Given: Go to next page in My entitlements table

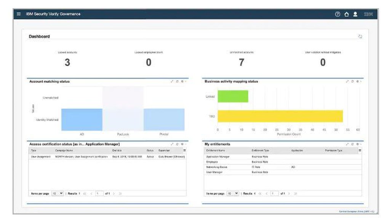Looking at the screenshot, I should 289,194.
